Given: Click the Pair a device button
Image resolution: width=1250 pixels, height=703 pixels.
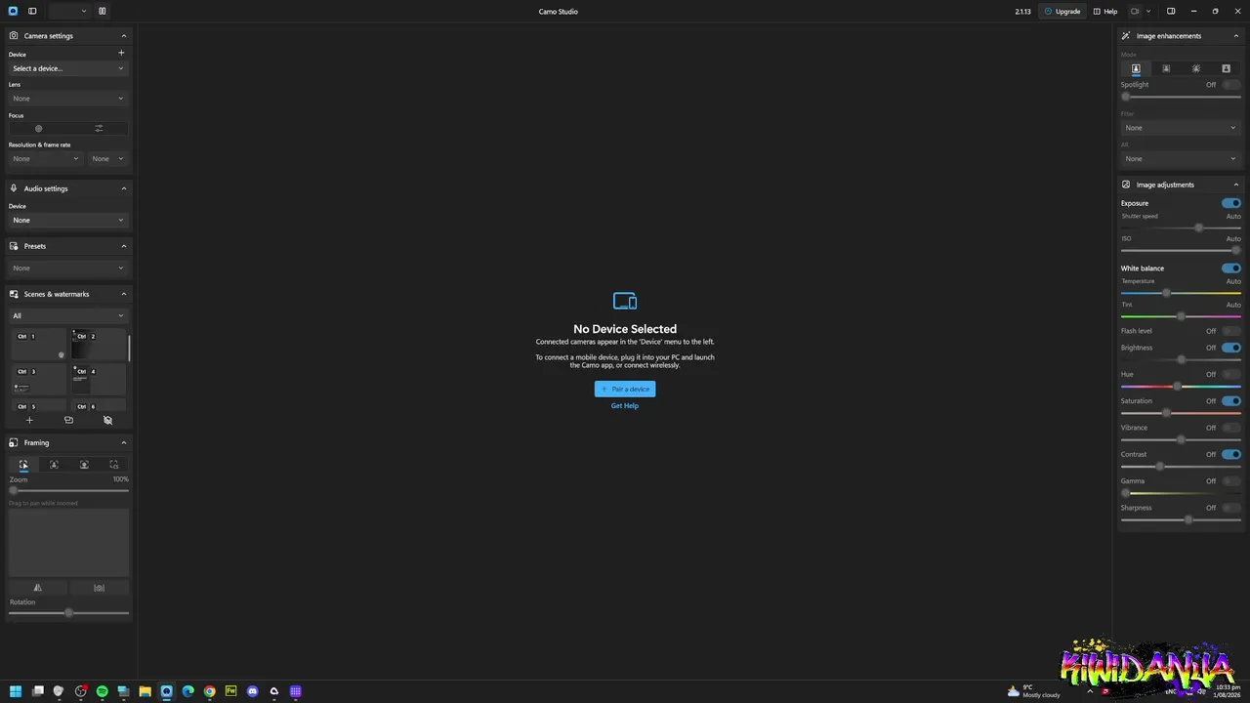Looking at the screenshot, I should [625, 389].
